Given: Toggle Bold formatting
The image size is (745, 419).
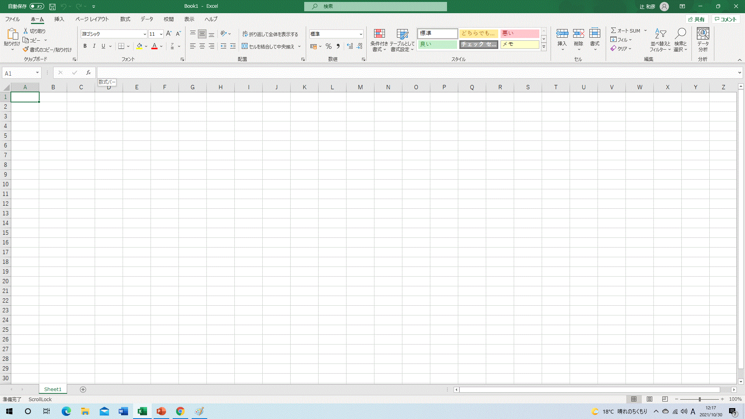Looking at the screenshot, I should (85, 46).
